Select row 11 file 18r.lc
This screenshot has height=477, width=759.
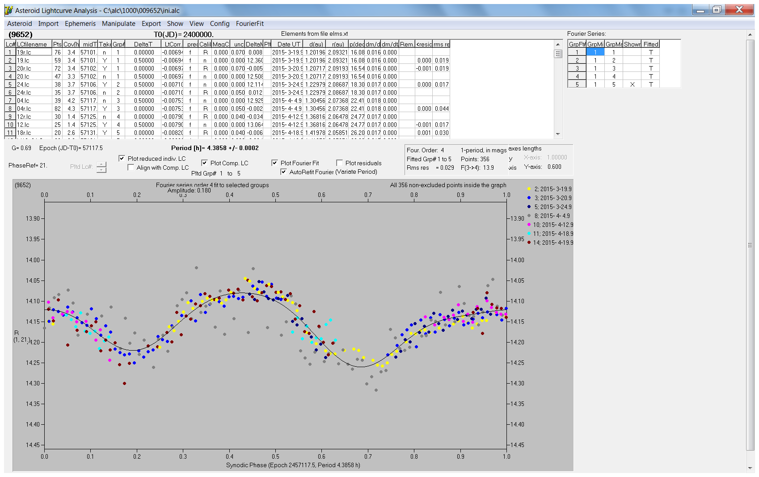(x=34, y=133)
